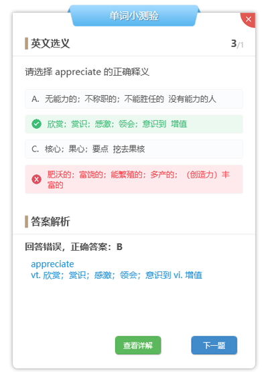Open 查看详解 detailed explanation

138,345
